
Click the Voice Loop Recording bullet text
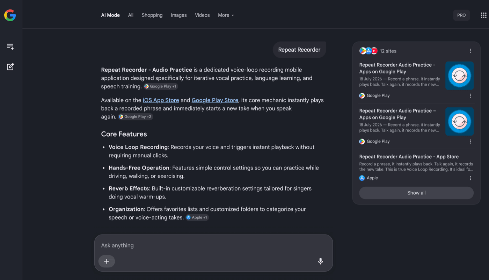point(212,151)
